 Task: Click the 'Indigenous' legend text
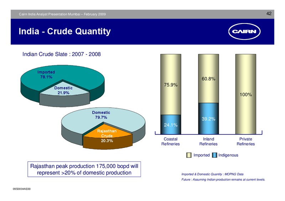coord(228,155)
